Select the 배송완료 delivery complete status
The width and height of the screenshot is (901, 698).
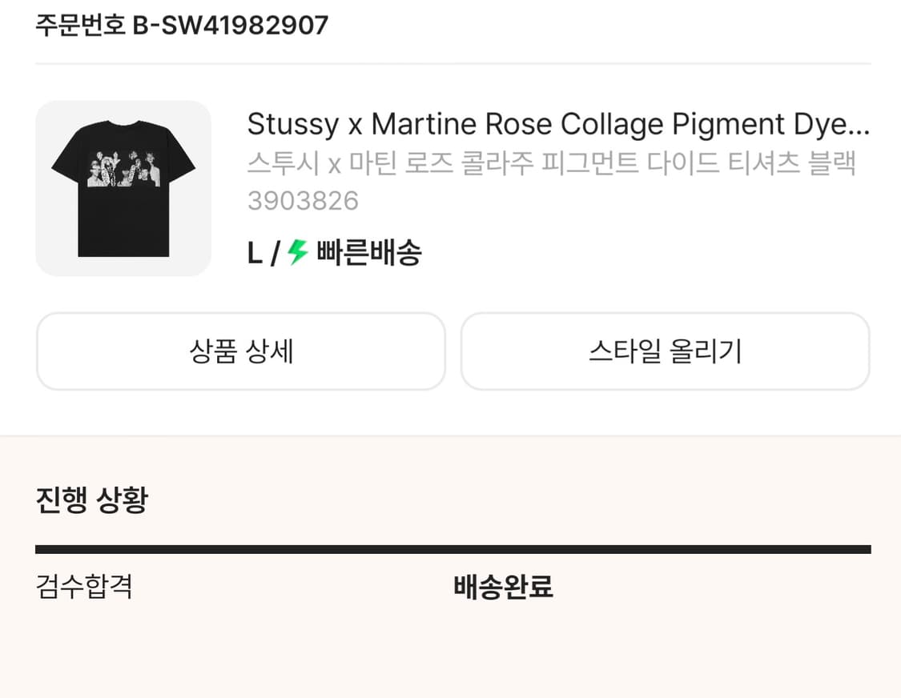coord(503,587)
